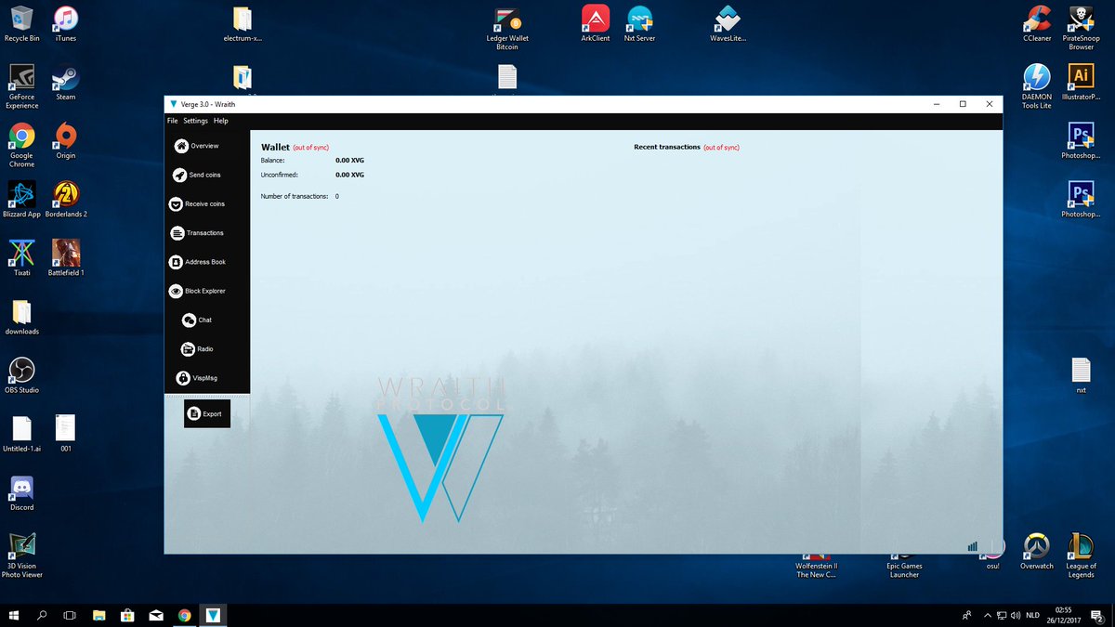
Task: Click the Verge wallet taskbar button
Action: [x=214, y=615]
